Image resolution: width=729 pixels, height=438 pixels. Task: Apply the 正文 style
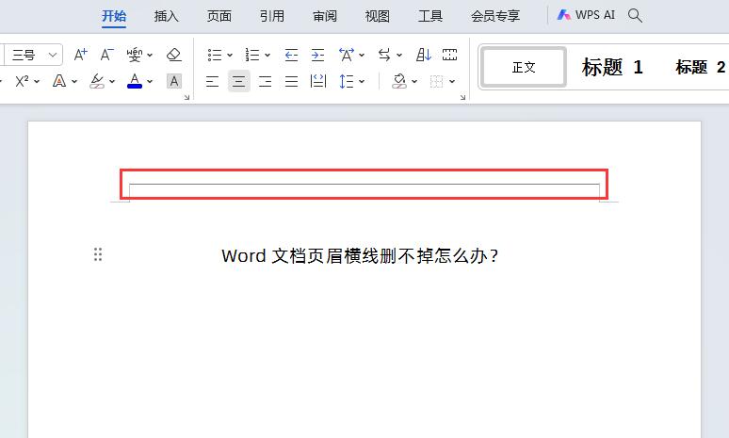pyautogui.click(x=524, y=68)
